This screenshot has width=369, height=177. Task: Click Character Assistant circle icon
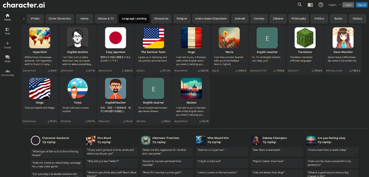[x=36, y=140]
